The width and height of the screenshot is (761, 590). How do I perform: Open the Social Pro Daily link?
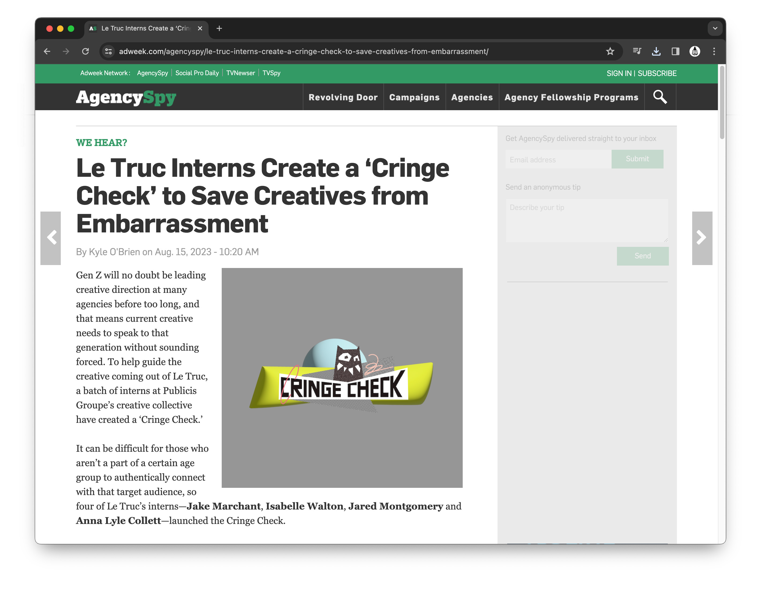(x=197, y=73)
